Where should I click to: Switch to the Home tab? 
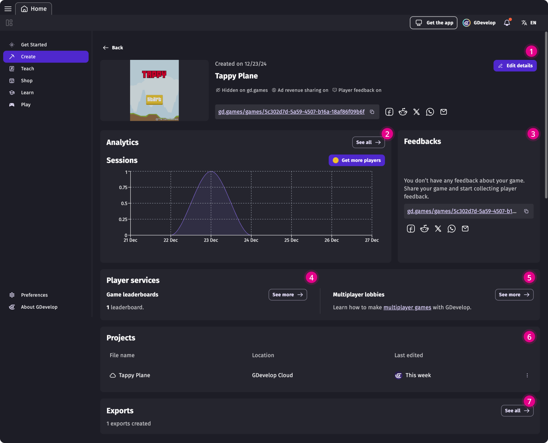click(x=33, y=8)
